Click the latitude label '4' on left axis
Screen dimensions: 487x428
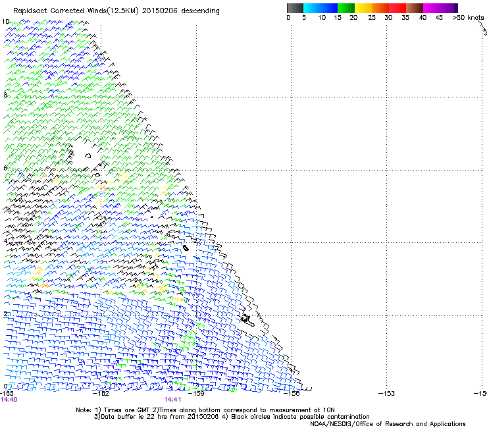coord(5,241)
